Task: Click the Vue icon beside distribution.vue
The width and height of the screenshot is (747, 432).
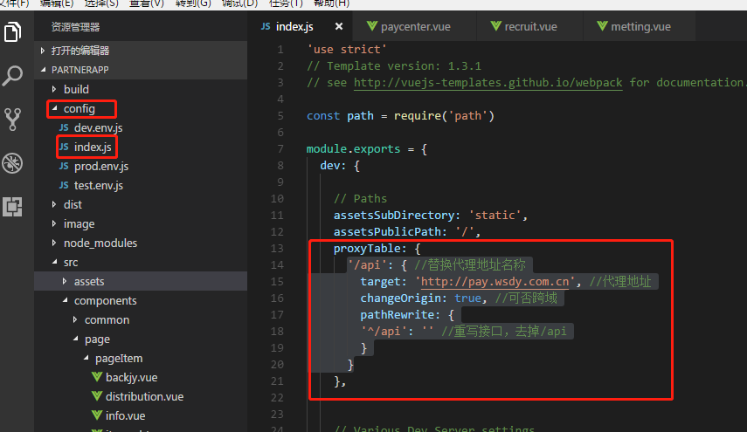Action: pos(97,396)
